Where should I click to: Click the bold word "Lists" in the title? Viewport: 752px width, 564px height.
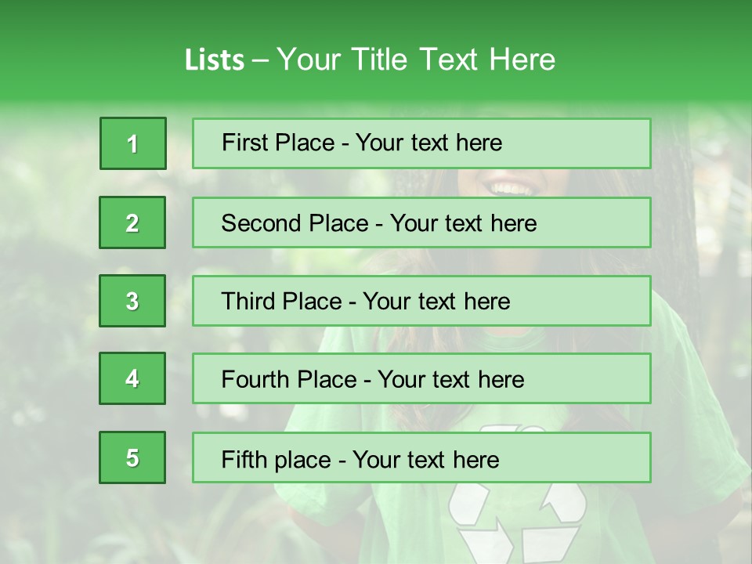[x=214, y=60]
